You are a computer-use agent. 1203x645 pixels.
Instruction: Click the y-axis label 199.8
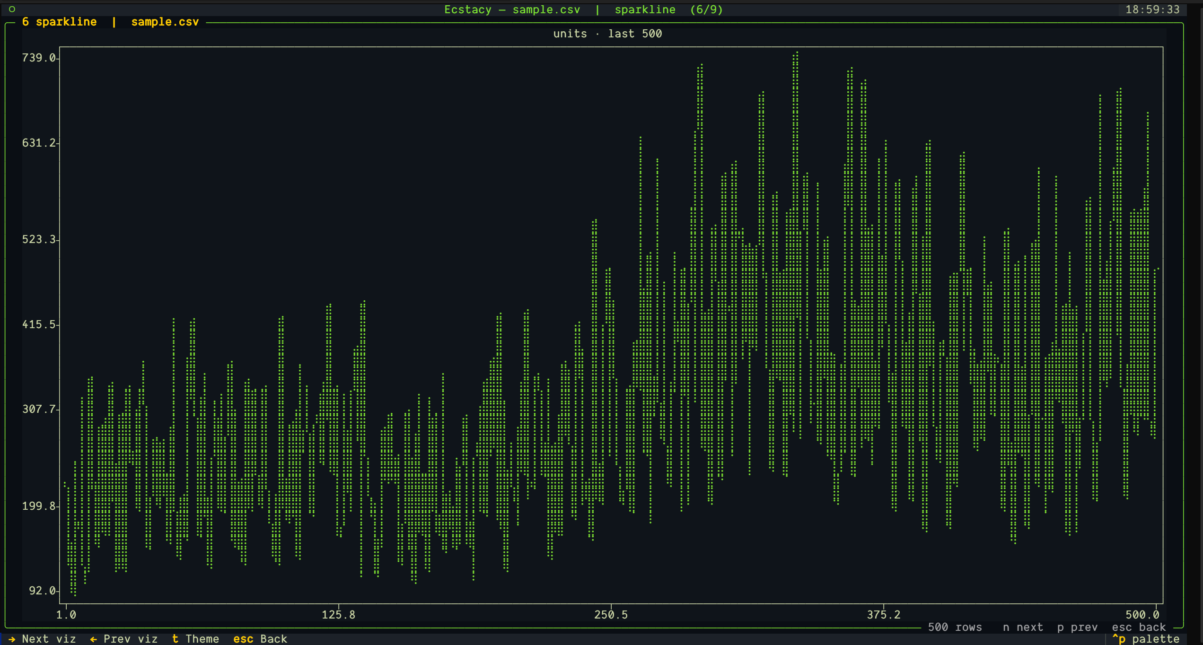coord(39,506)
